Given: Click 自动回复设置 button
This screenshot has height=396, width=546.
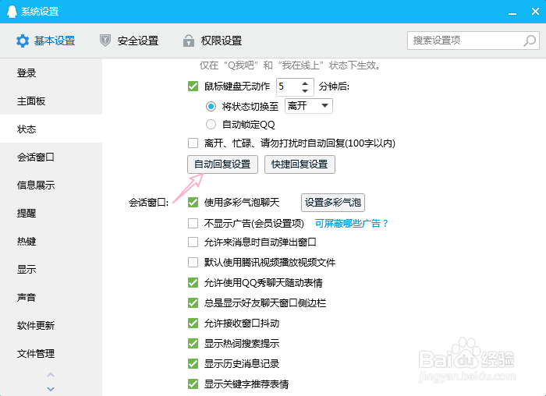Looking at the screenshot, I should tap(222, 164).
